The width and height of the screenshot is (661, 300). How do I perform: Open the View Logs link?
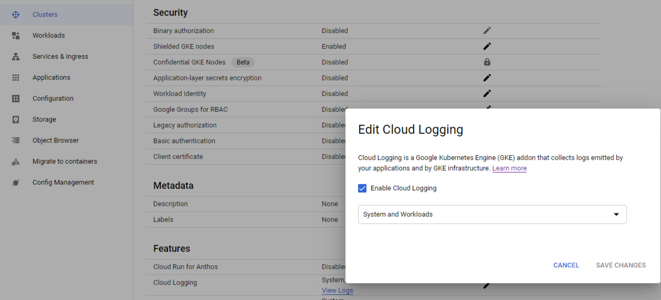[x=337, y=290]
